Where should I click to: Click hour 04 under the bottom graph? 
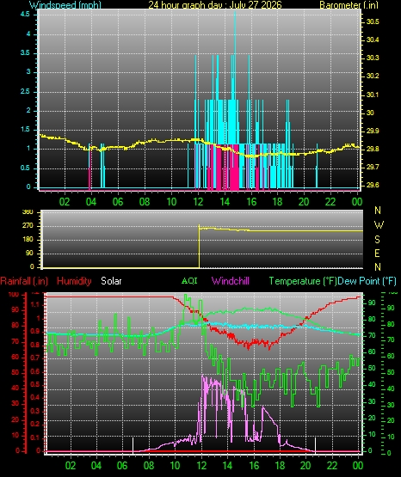coord(96,466)
